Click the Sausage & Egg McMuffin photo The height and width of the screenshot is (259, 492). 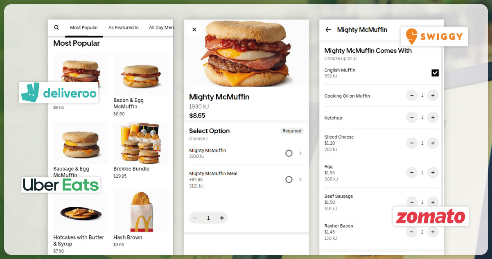click(x=81, y=143)
